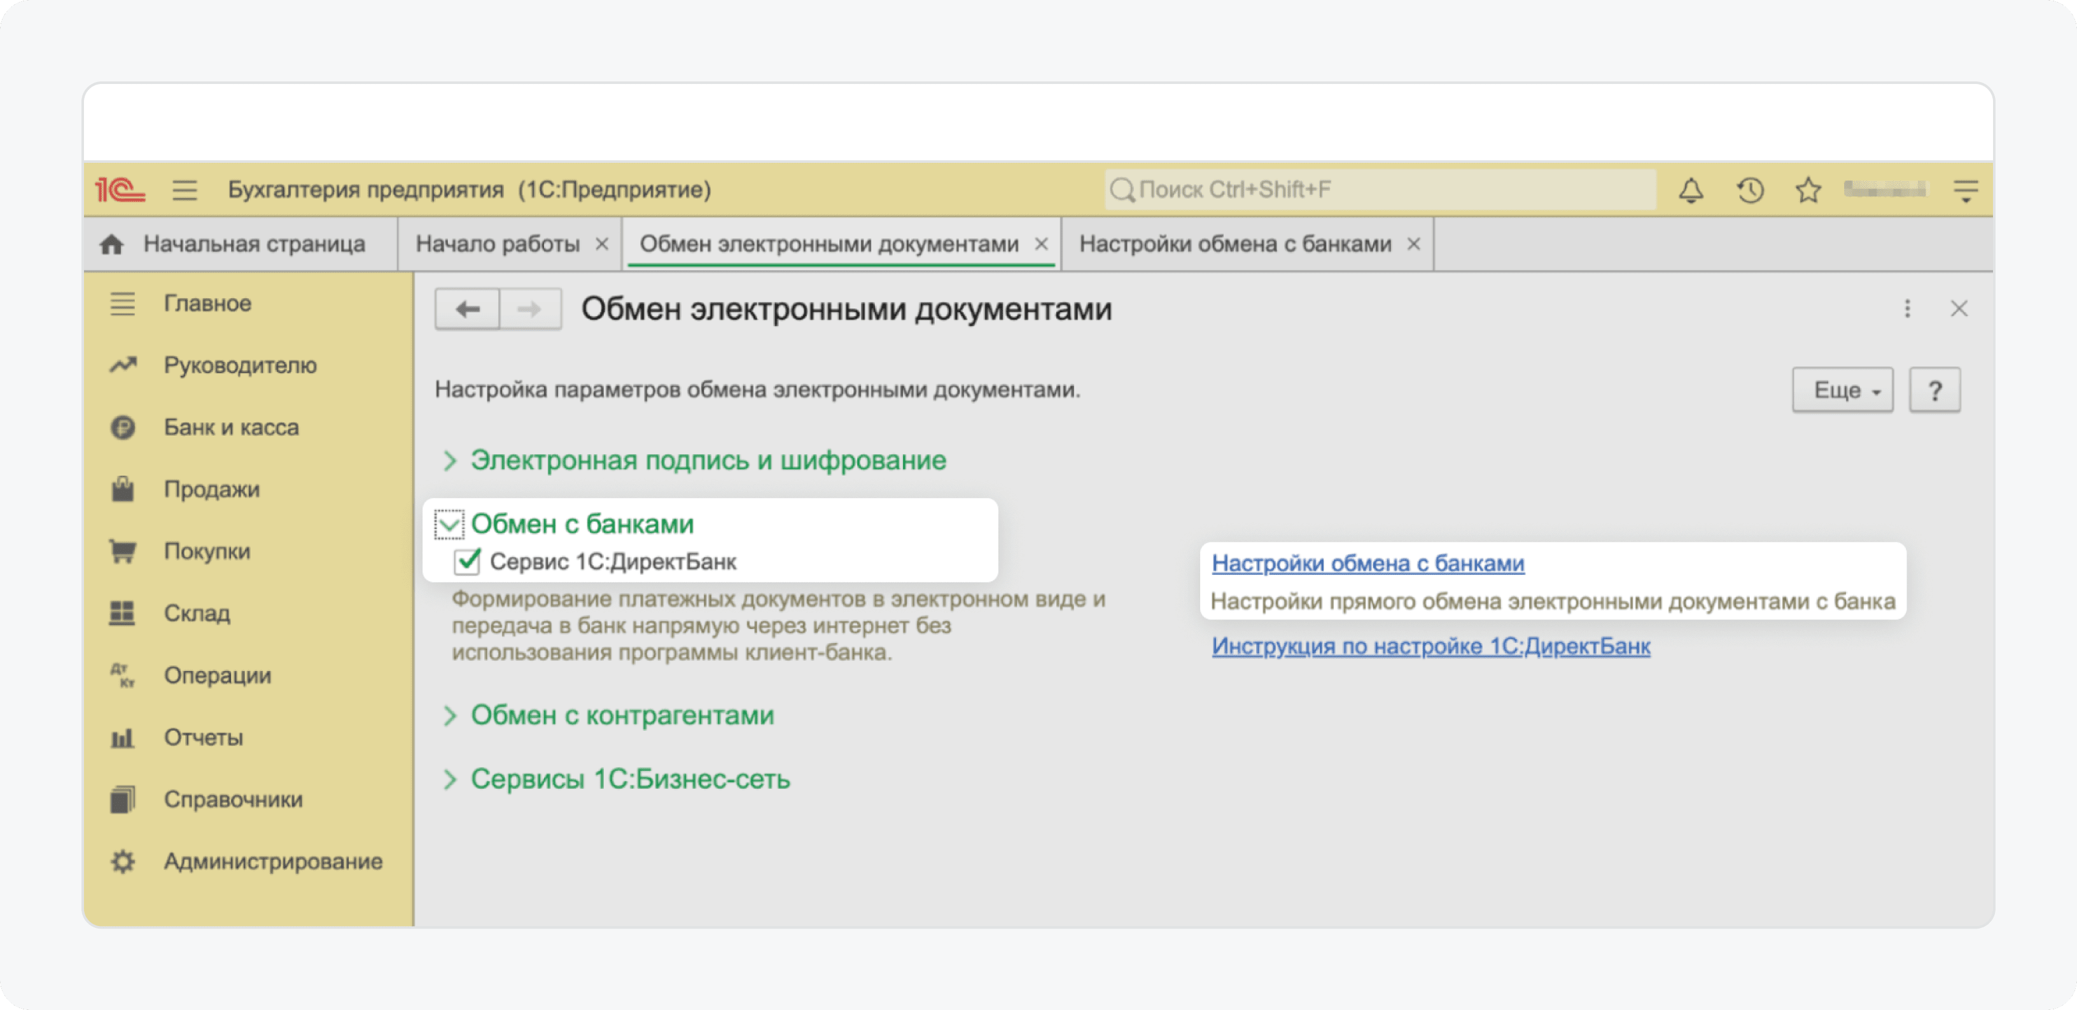Image resolution: width=2077 pixels, height=1010 pixels.
Task: Click the Справочники books icon
Action: (x=123, y=799)
